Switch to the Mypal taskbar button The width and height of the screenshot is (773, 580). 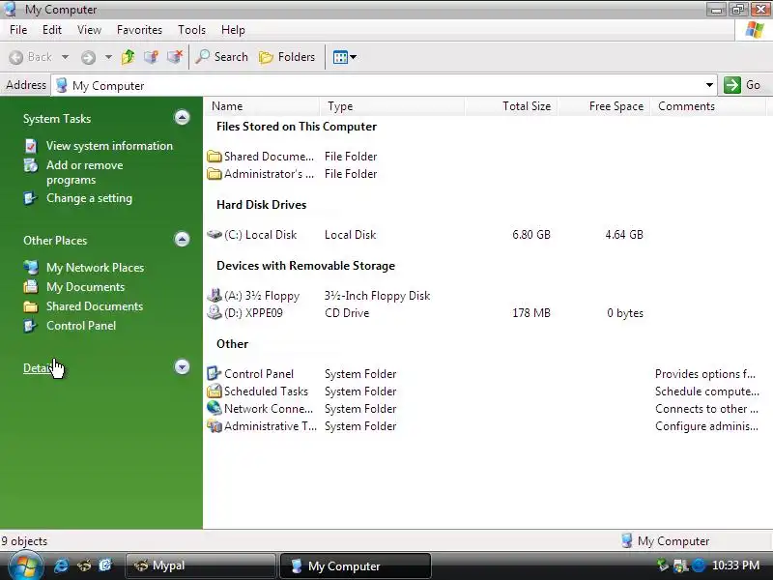(x=200, y=565)
